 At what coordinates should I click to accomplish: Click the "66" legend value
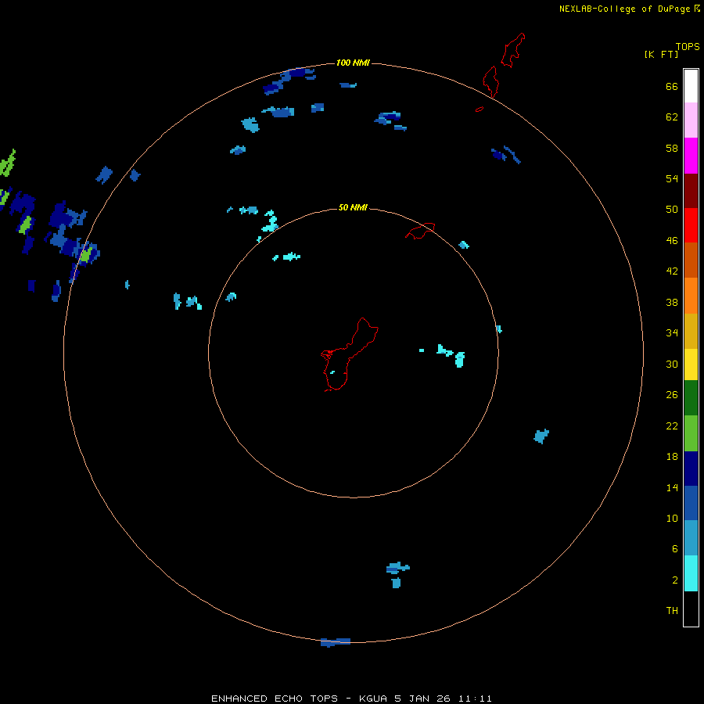click(672, 87)
